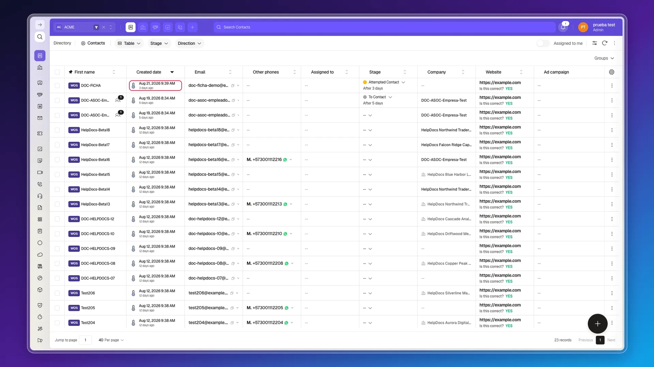Open the deals handshake icon in top toolbar
The height and width of the screenshot is (367, 654).
(x=155, y=27)
